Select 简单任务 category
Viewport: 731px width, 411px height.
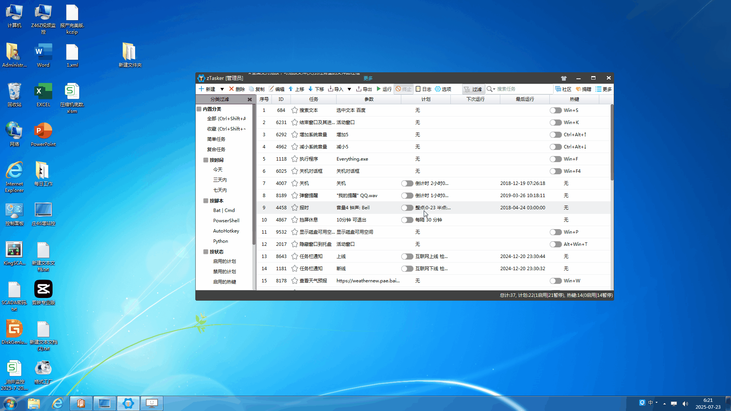pos(216,139)
